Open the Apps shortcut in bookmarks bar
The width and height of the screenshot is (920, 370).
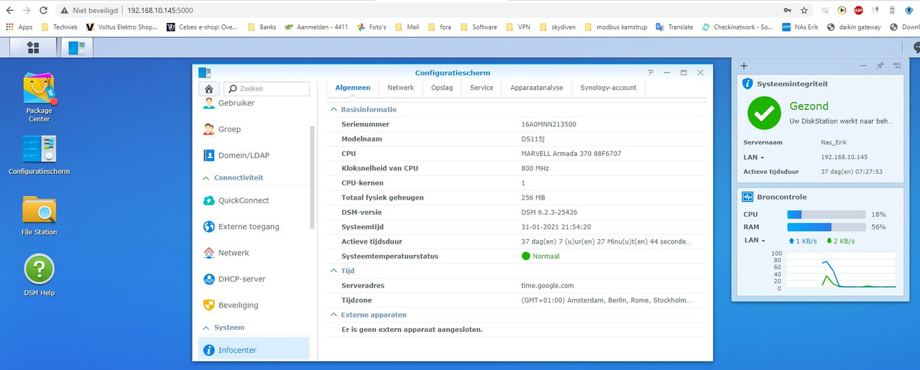coord(19,27)
